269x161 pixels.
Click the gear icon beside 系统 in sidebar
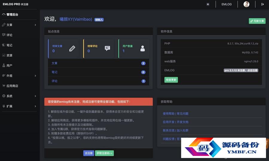click(x=4, y=96)
